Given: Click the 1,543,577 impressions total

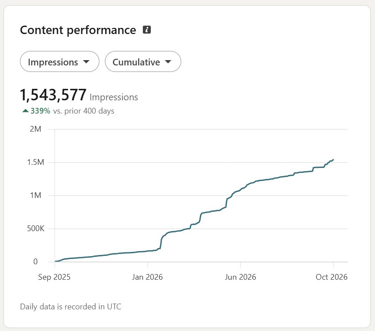Looking at the screenshot, I should tap(53, 95).
